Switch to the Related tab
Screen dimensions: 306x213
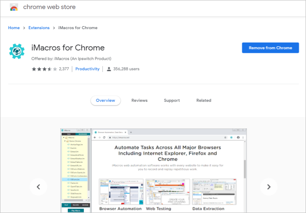pos(204,101)
